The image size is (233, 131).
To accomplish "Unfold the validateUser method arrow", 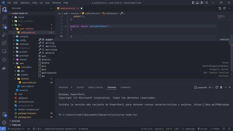I will click(x=66, y=26).
